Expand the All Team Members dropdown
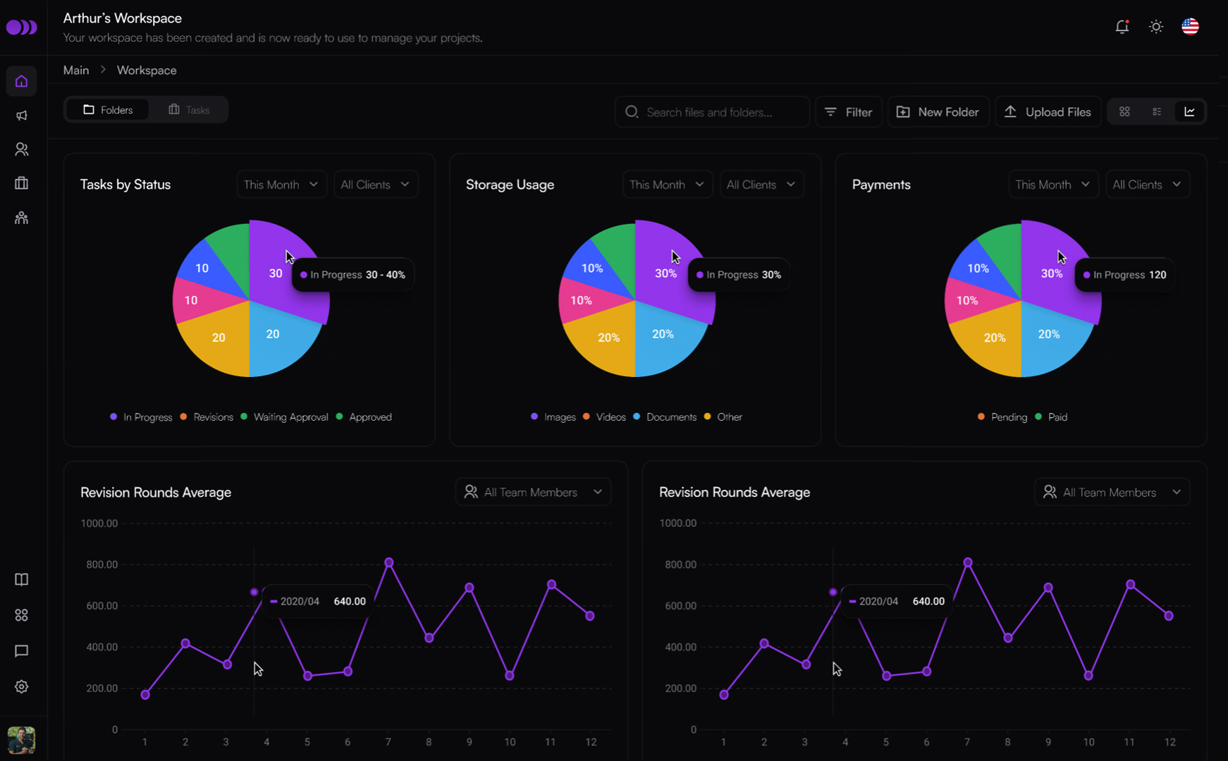The height and width of the screenshot is (761, 1228). click(x=533, y=491)
